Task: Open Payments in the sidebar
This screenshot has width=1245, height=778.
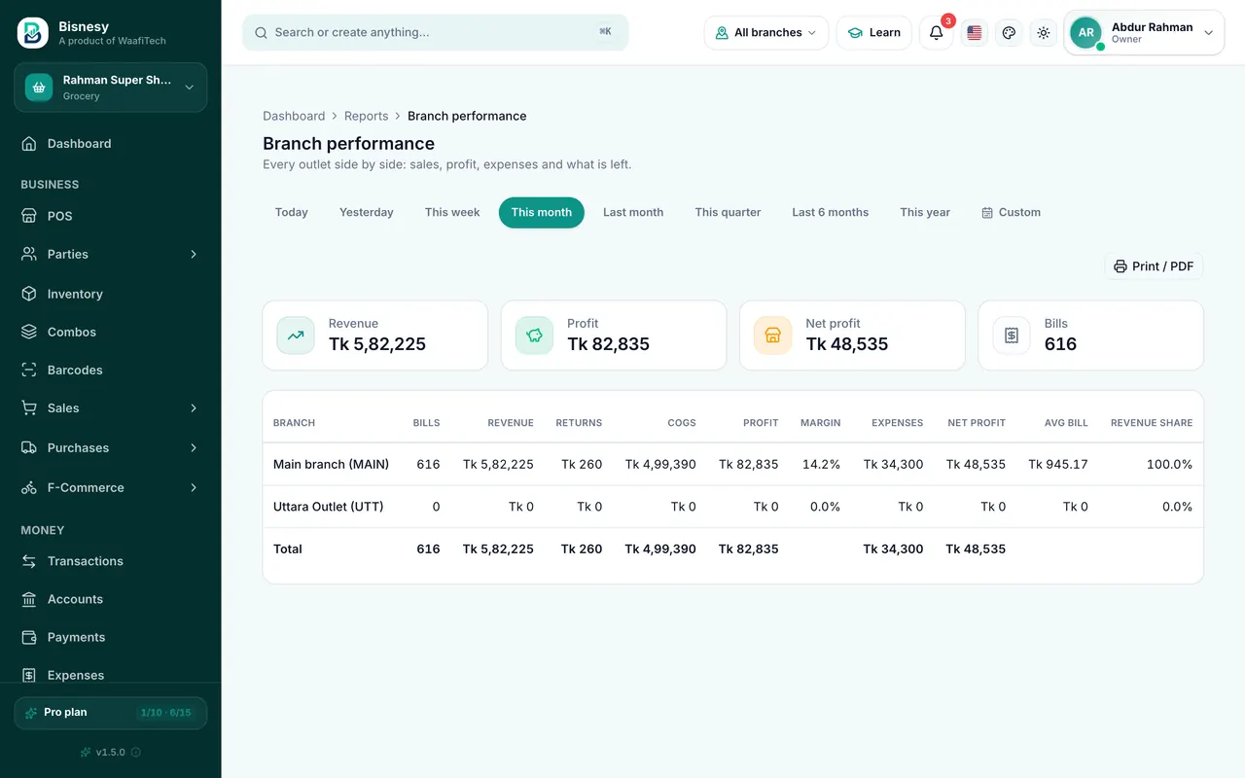Action: click(111, 637)
